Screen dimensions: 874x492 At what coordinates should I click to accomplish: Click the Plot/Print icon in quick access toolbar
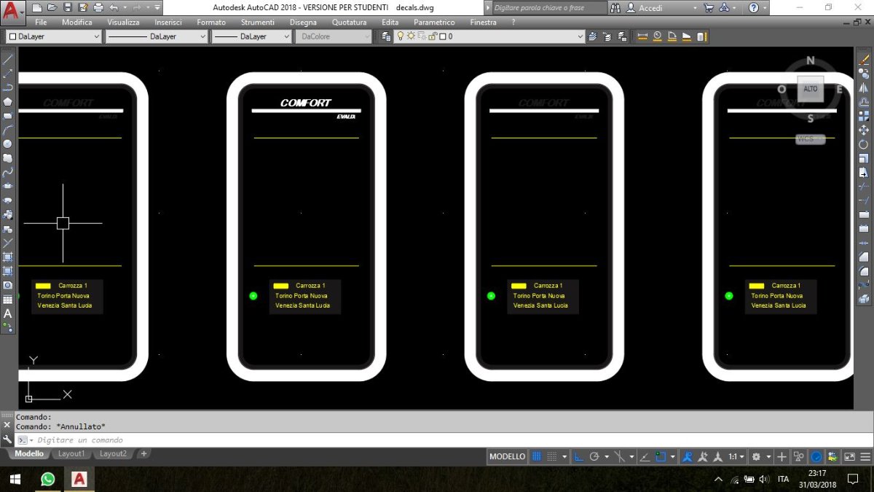(98, 7)
